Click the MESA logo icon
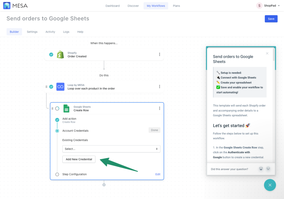This screenshot has height=199, width=284. click(x=7, y=6)
